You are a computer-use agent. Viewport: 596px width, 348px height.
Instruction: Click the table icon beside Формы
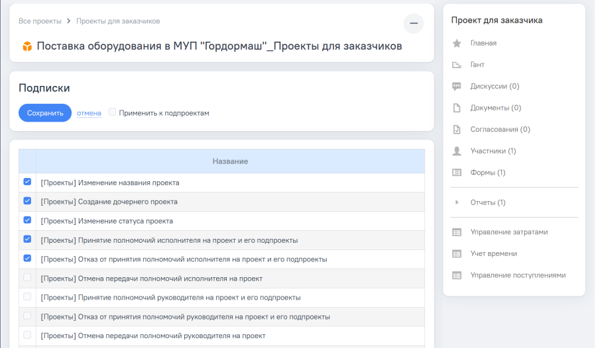[x=457, y=173]
